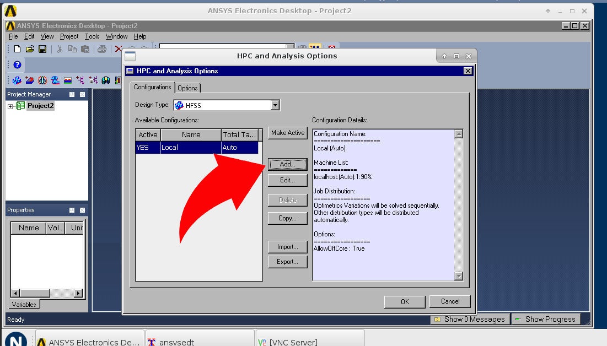Select the Variables tab in Properties

[24, 305]
